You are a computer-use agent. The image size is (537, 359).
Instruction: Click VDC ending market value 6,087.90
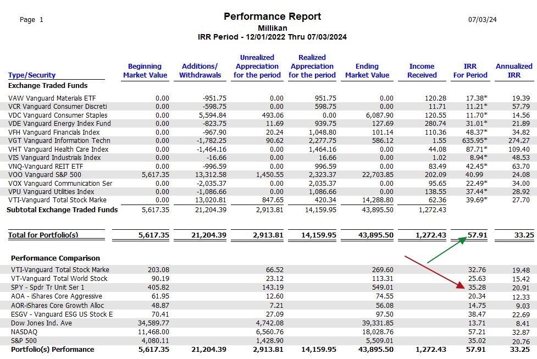click(x=379, y=115)
